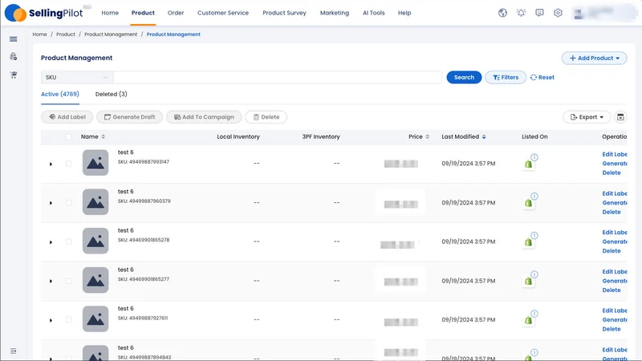Click the SellingPilot logo
Image resolution: width=642 pixels, height=361 pixels.
[44, 13]
